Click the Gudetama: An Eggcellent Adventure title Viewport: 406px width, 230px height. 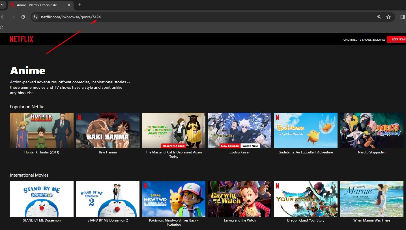pyautogui.click(x=306, y=152)
